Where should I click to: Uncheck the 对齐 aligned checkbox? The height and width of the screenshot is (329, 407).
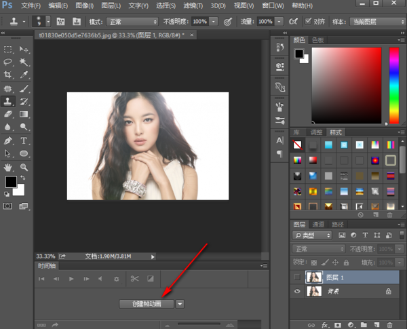308,21
